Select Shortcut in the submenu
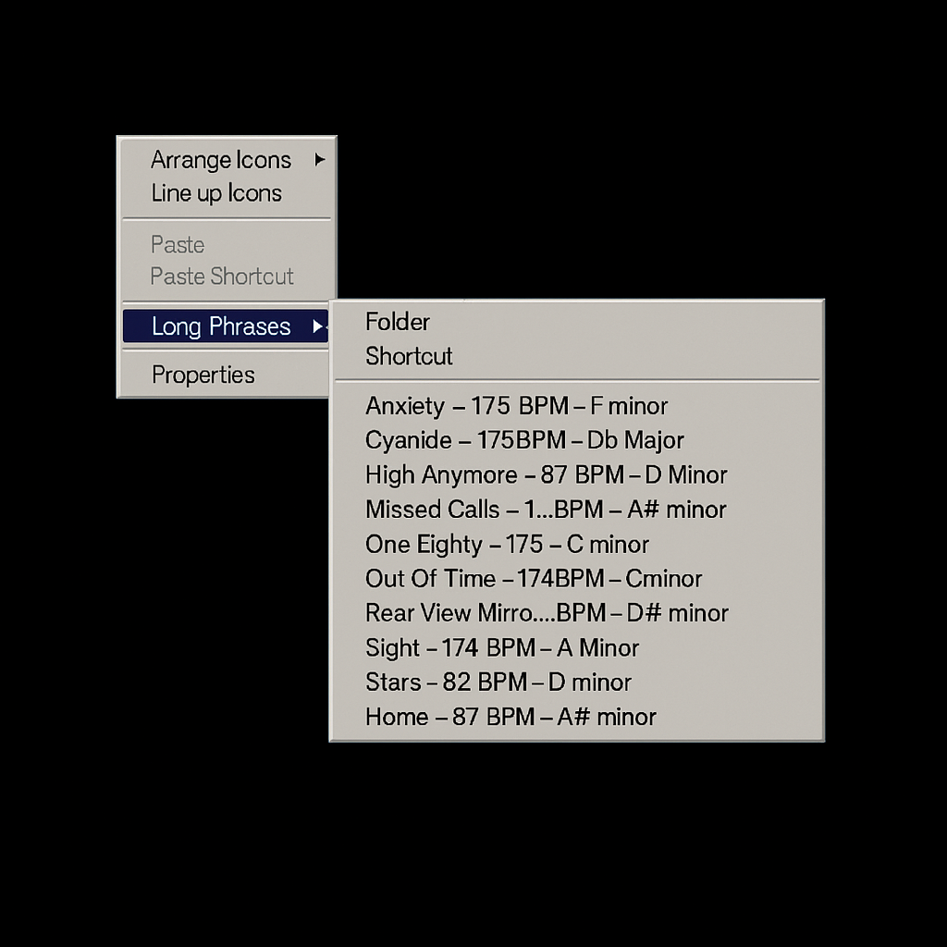This screenshot has width=947, height=947. 577,356
